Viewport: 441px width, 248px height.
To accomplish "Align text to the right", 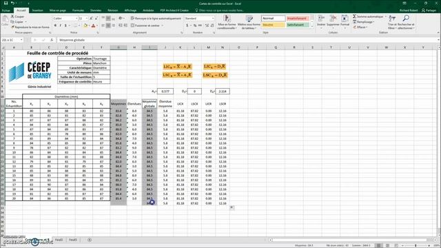I will pyautogui.click(x=113, y=25).
